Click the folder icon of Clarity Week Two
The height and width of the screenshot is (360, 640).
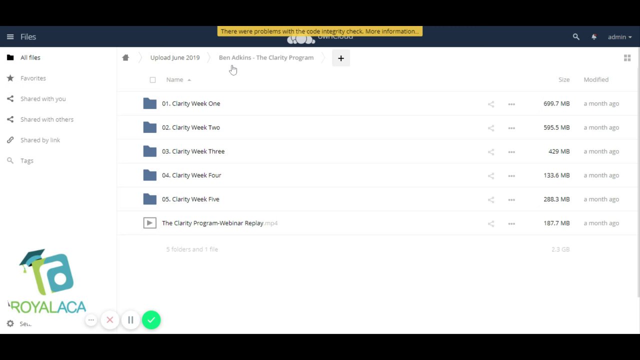pos(149,127)
